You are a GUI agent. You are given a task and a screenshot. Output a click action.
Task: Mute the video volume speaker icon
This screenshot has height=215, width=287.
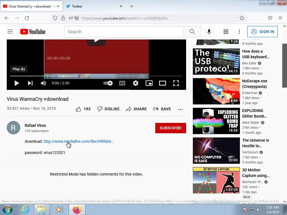coord(43,83)
